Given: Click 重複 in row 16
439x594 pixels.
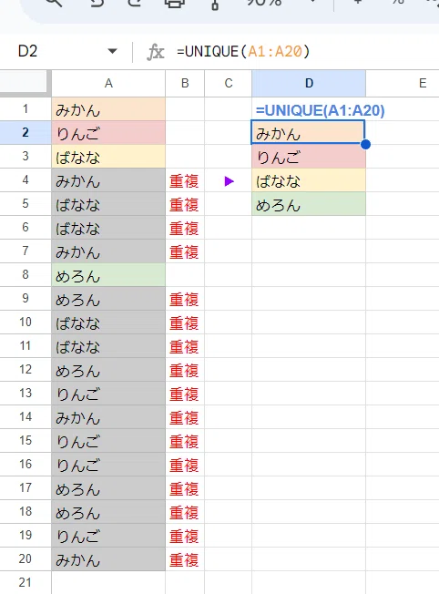Looking at the screenshot, I should pos(184,466).
